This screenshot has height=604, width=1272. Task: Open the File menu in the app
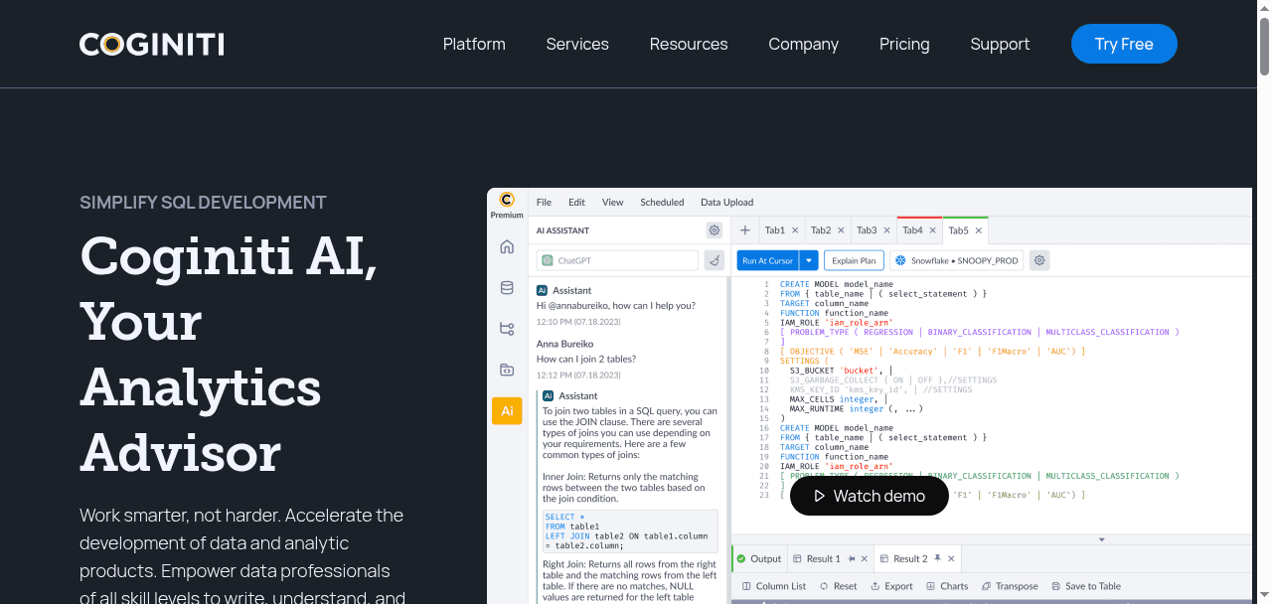(544, 202)
